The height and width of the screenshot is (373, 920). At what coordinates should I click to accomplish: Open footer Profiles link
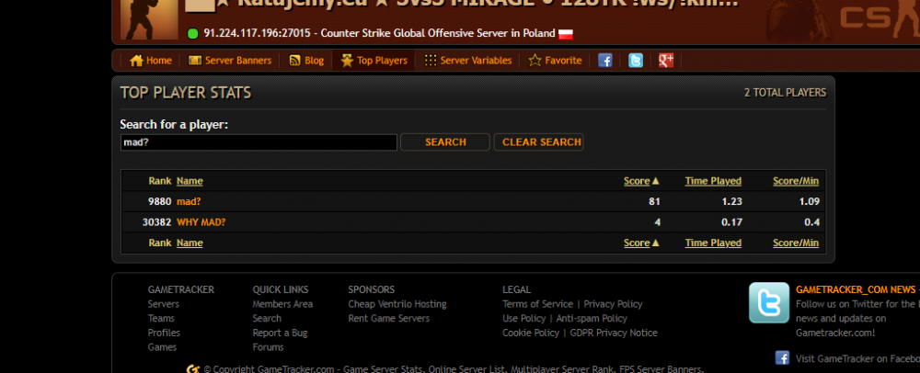(164, 333)
